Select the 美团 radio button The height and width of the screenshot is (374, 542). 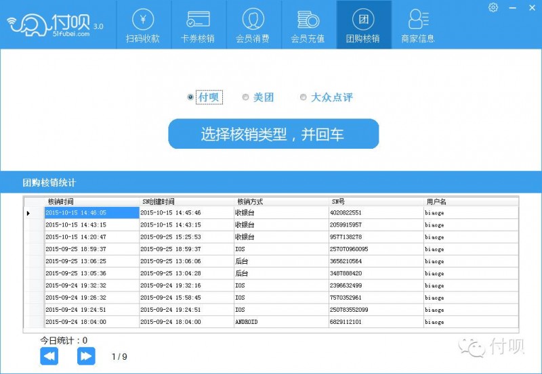tap(246, 97)
